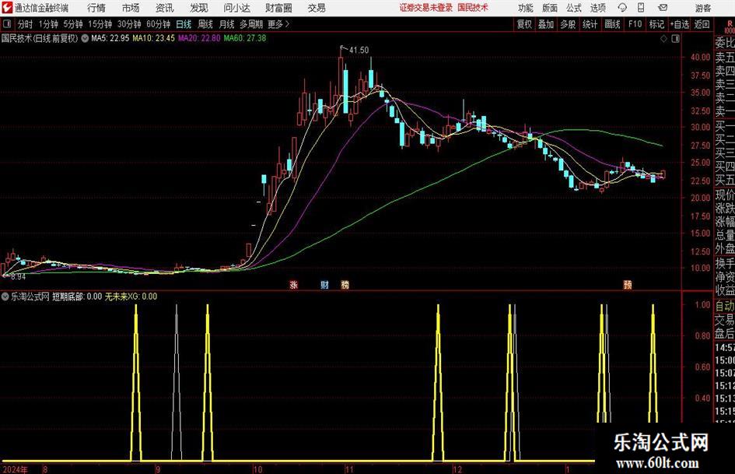The image size is (735, 474).
Task: Expand the 乐淘公式网 indicator dropdown arrow
Action: (x=5, y=296)
